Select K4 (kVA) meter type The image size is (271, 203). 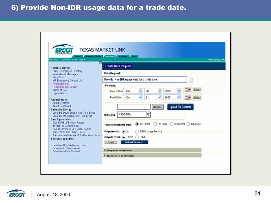click(188, 124)
